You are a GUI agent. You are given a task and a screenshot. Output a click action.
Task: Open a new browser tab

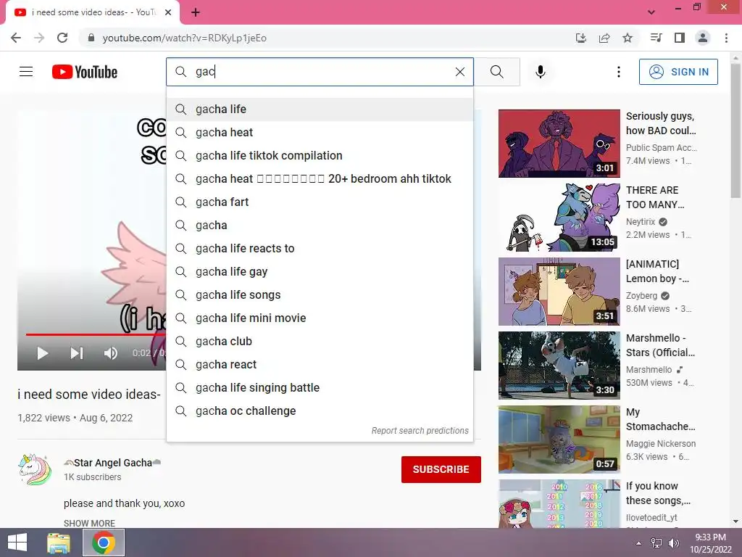pos(196,12)
